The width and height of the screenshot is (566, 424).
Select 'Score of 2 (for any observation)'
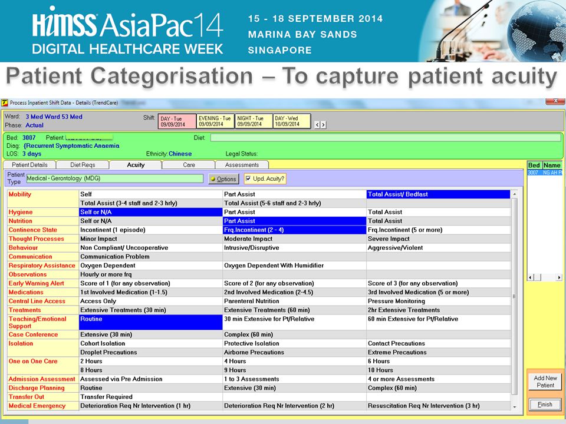295,283
